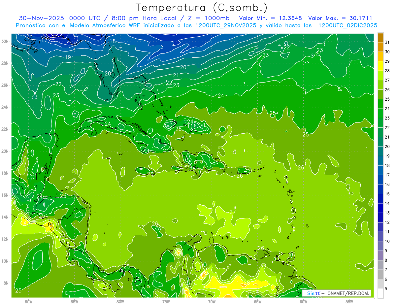Click the '70W' longitude axis label
This screenshot has height=306, width=396.
pos(212,302)
